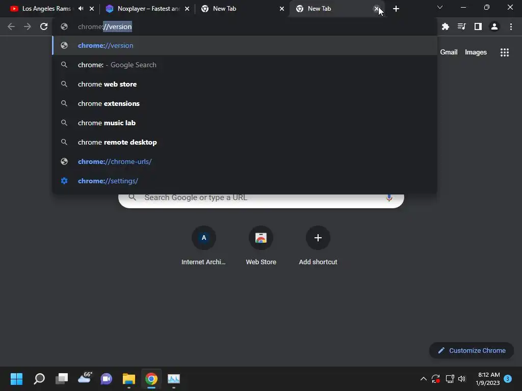Open a new tab with plus button

pyautogui.click(x=396, y=9)
